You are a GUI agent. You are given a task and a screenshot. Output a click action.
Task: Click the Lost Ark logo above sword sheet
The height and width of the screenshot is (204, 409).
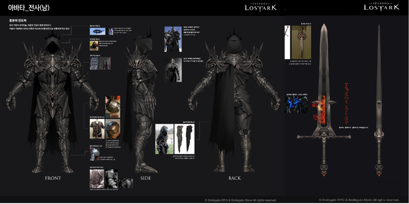[x=381, y=7]
